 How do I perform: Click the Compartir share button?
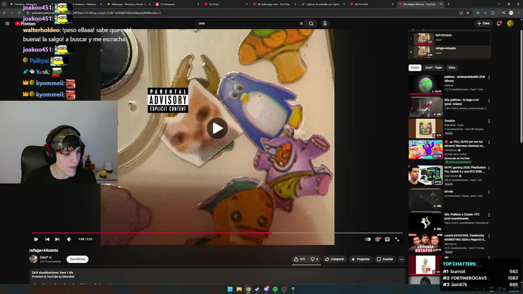coord(334,259)
